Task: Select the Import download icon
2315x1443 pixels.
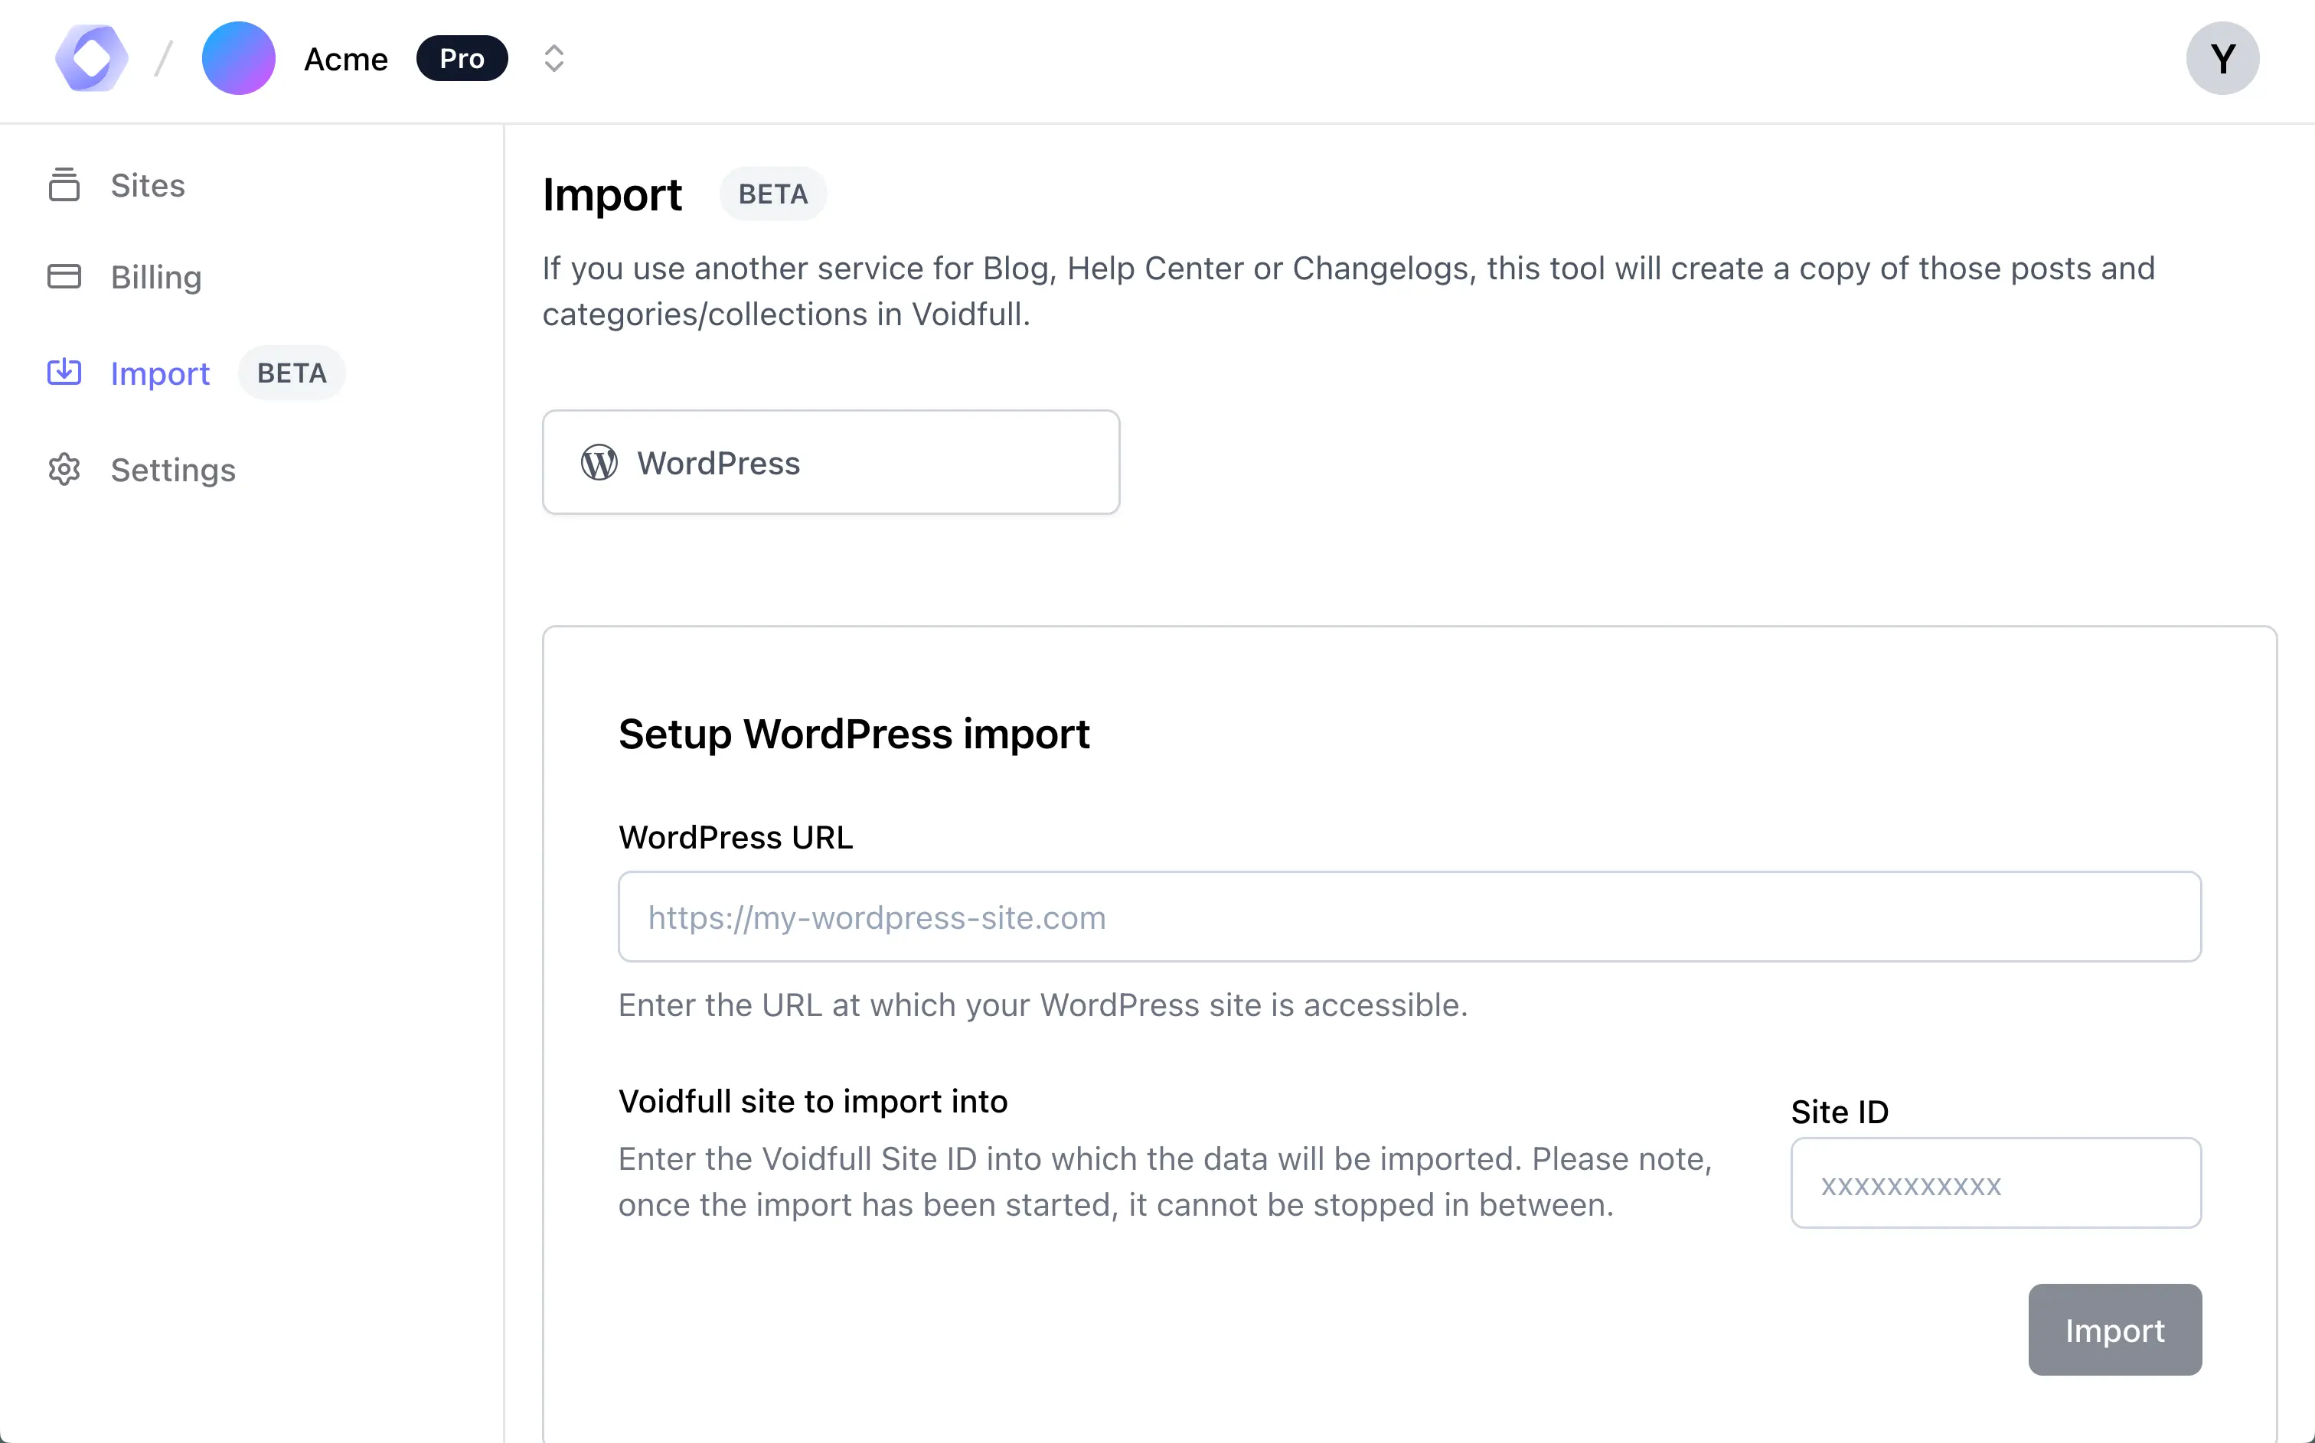Action: tap(63, 372)
